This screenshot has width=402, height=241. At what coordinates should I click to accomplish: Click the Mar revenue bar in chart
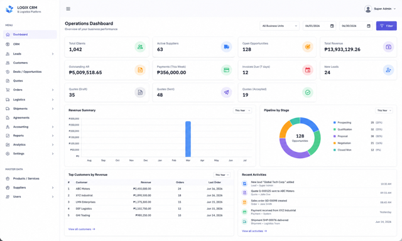click(x=188, y=139)
